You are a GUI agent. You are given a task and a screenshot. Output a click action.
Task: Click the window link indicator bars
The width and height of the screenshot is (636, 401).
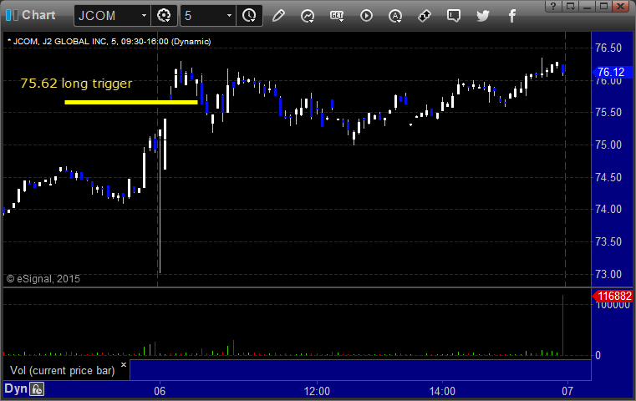(12, 15)
